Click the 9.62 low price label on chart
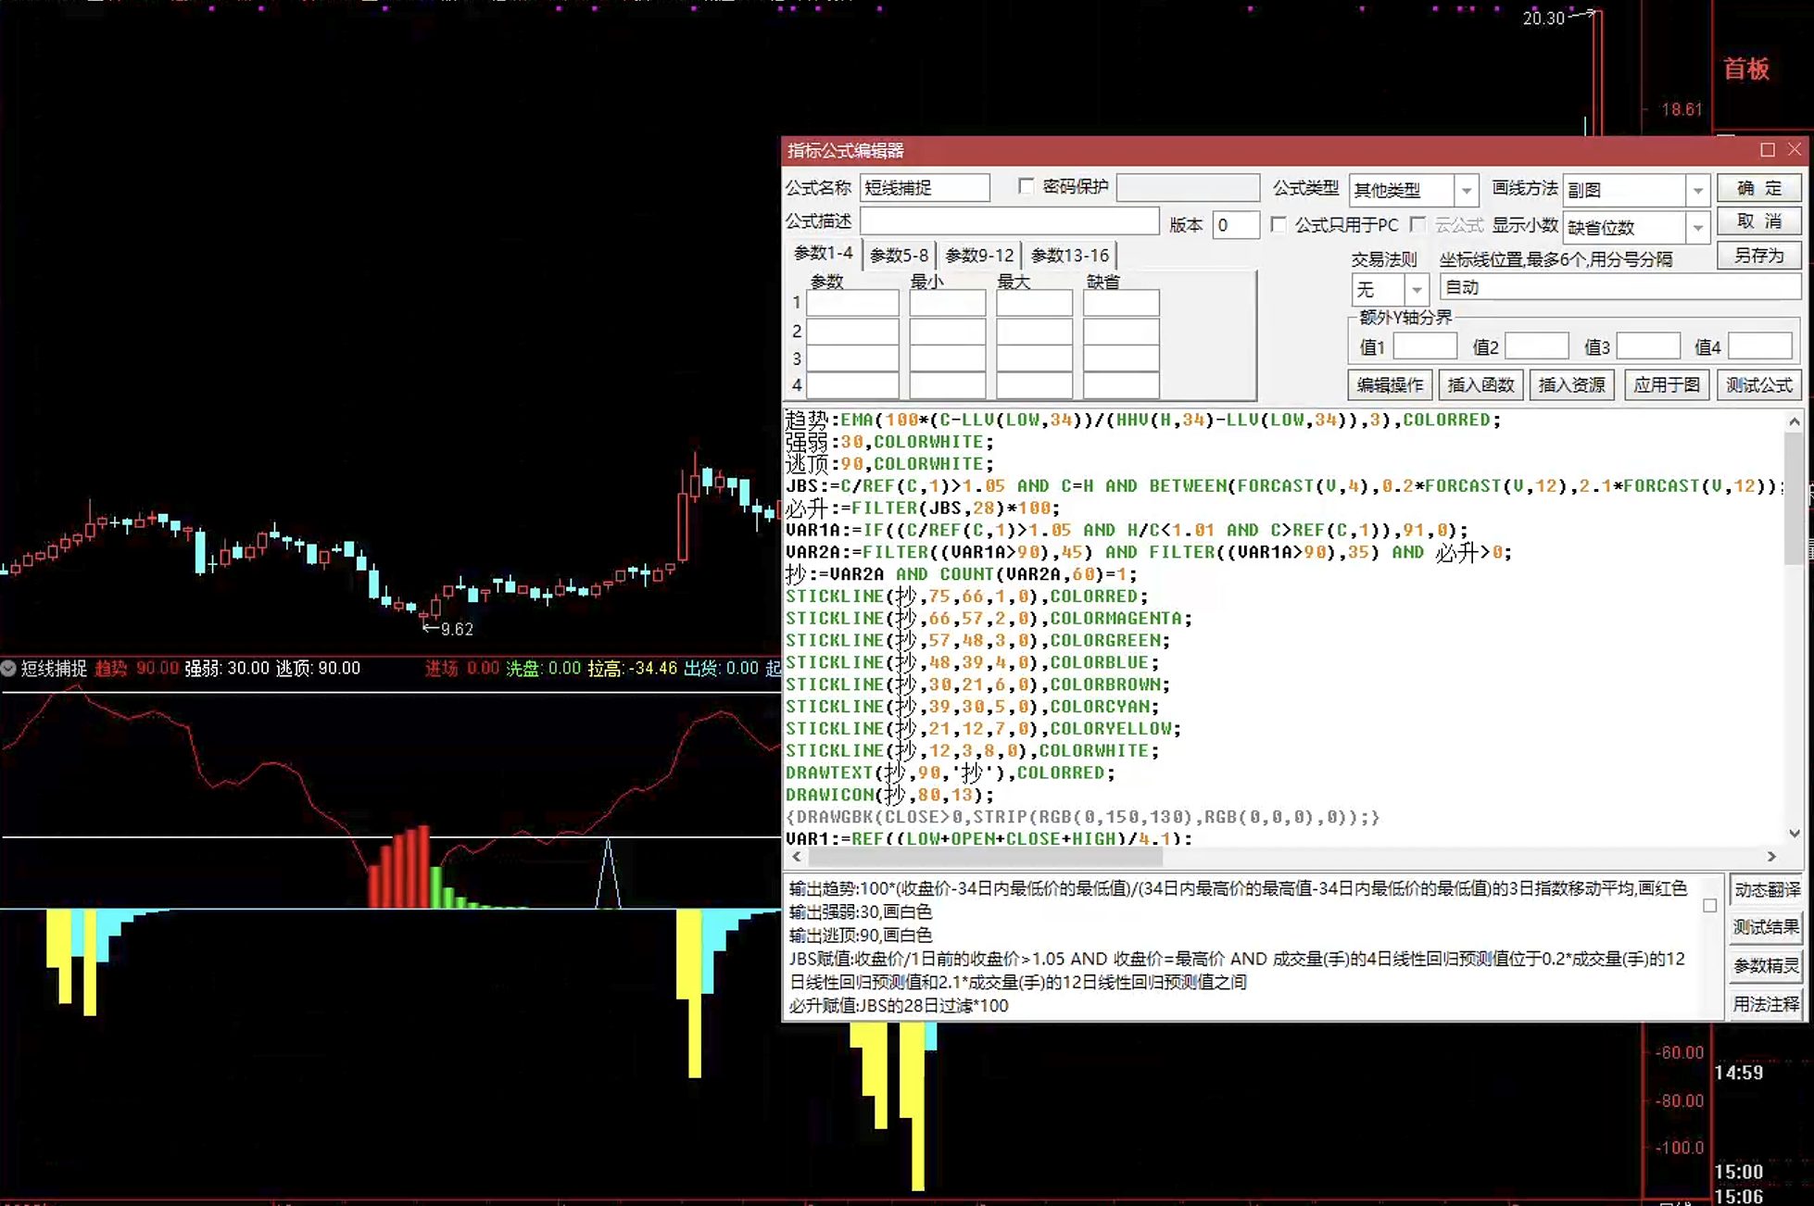 pos(457,629)
